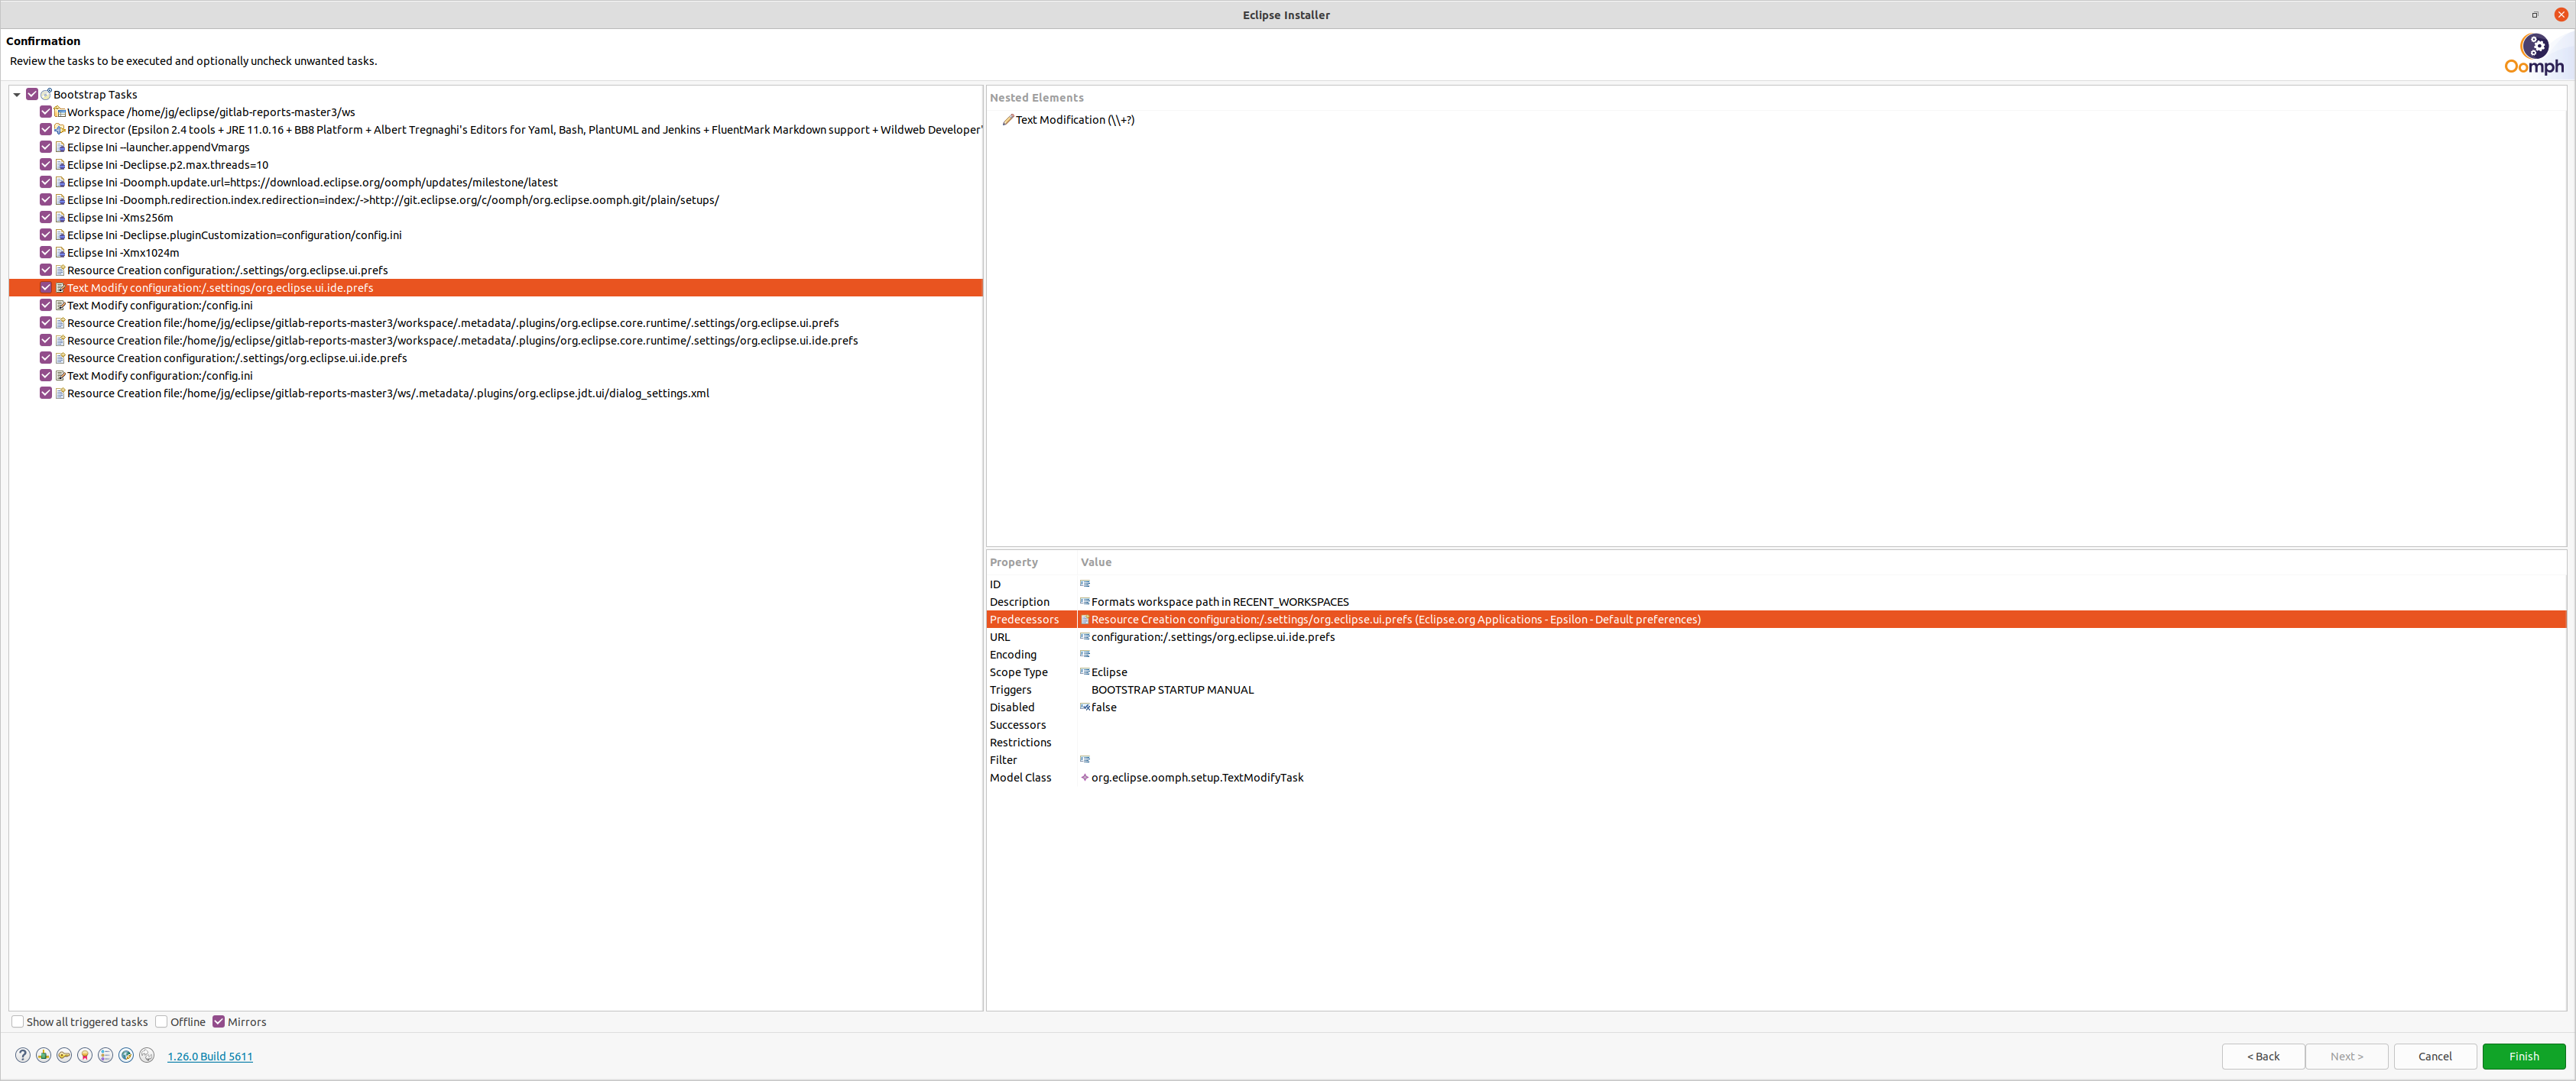Click the P2 Director row icon
This screenshot has width=2576, height=1081.
60,129
